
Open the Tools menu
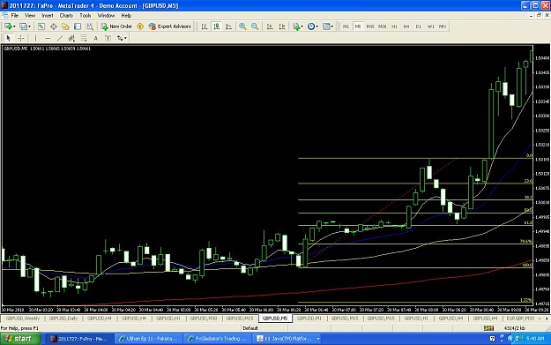pyautogui.click(x=85, y=16)
